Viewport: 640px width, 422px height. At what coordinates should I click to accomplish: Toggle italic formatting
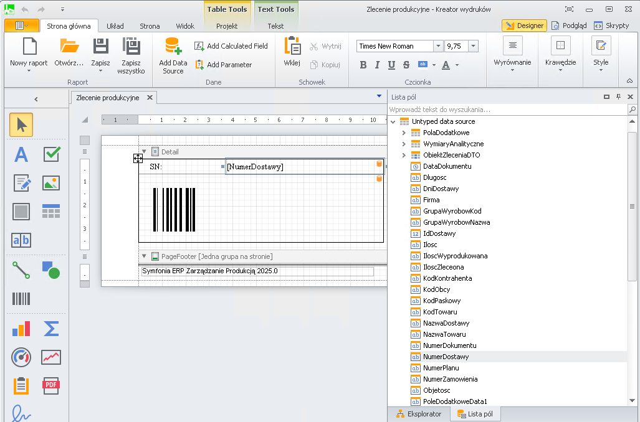[x=377, y=65]
